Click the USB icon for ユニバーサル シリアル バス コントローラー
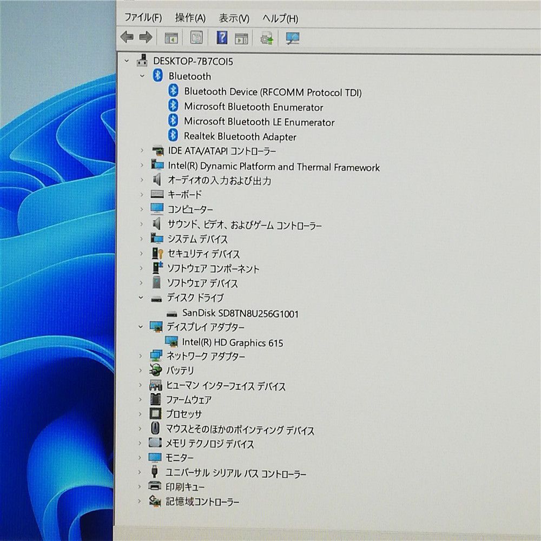541x541 pixels. (x=155, y=472)
